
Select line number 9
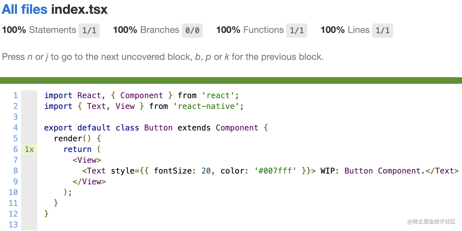(x=16, y=182)
